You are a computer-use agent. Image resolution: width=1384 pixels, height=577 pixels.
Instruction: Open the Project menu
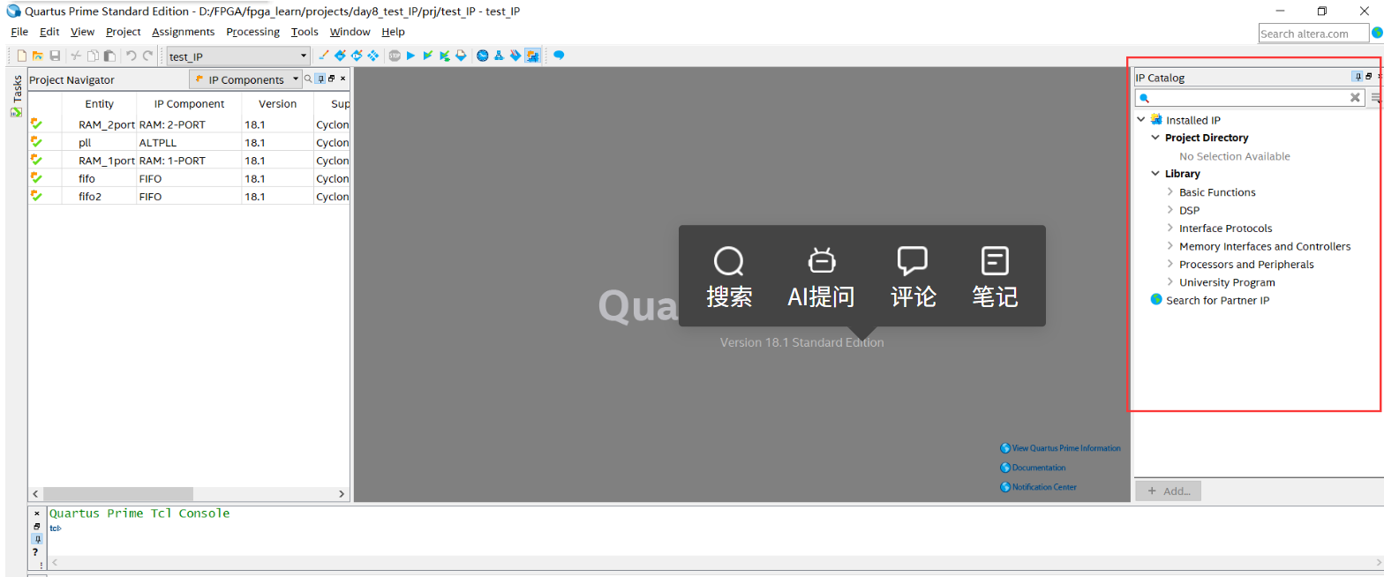[124, 32]
